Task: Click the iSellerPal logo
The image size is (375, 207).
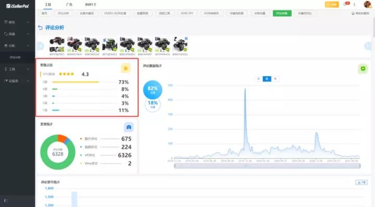Action: [18, 6]
